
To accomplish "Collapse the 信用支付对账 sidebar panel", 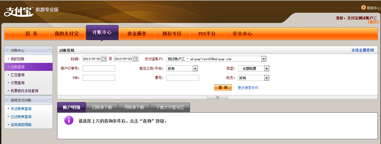I will [x=49, y=100].
